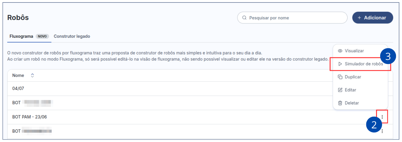Click the eye icon beside Visualizar
This screenshot has width=402, height=142.
[340, 51]
